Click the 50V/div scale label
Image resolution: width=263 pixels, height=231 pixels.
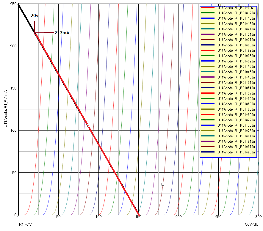pyautogui.click(x=252, y=224)
